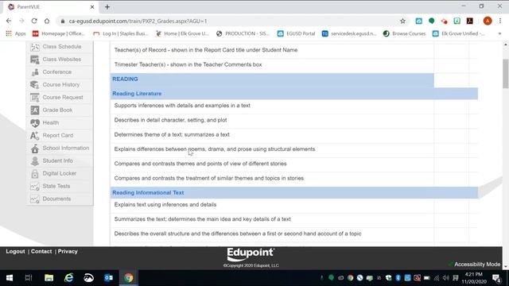Image resolution: width=509 pixels, height=286 pixels.
Task: Open Homepage Office bookmark
Action: coord(58,33)
